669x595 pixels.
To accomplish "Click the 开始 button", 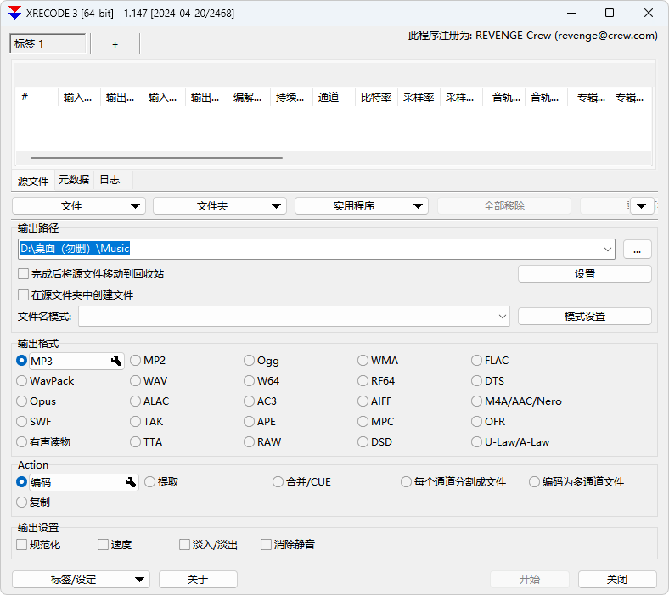I will 530,579.
